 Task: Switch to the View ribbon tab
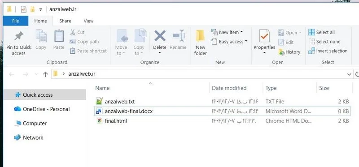88,21
